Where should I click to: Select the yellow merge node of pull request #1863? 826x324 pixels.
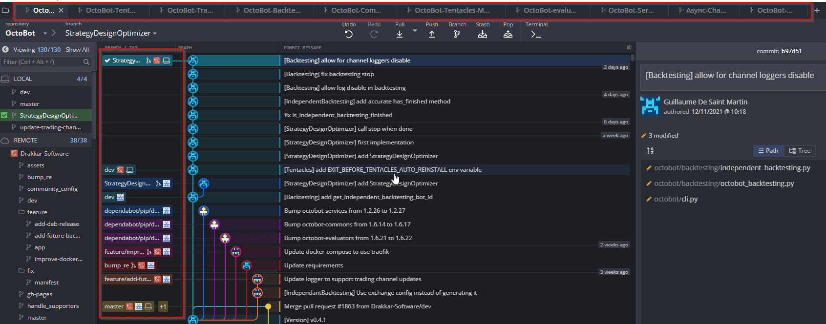(x=268, y=306)
